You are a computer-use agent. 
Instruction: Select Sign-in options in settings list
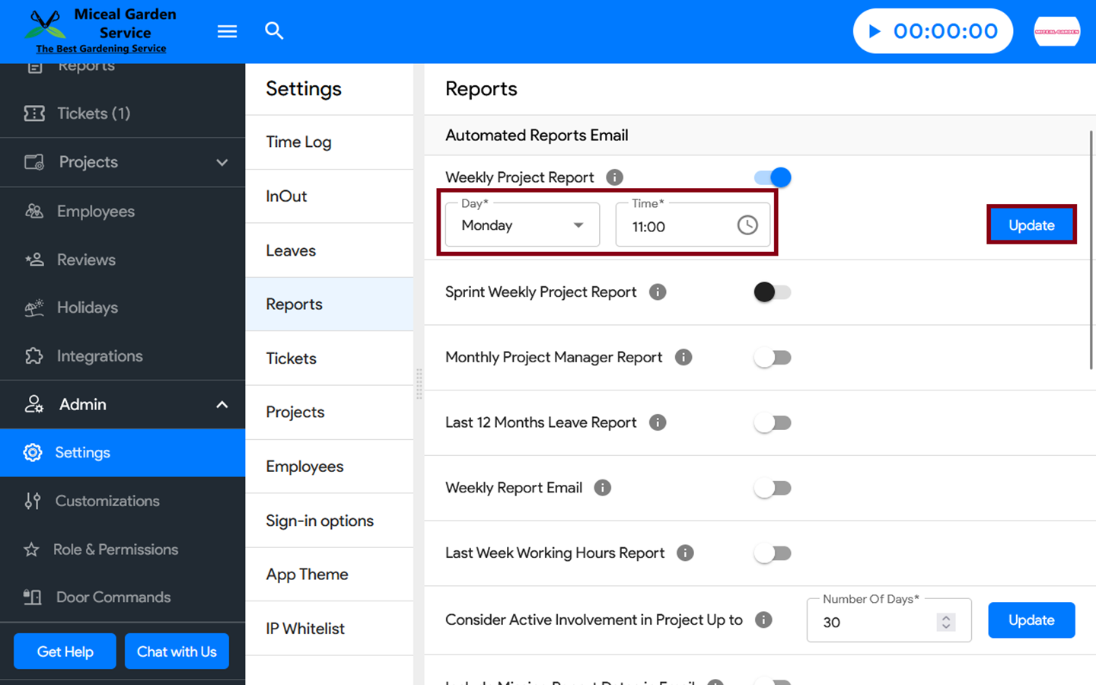(x=320, y=521)
